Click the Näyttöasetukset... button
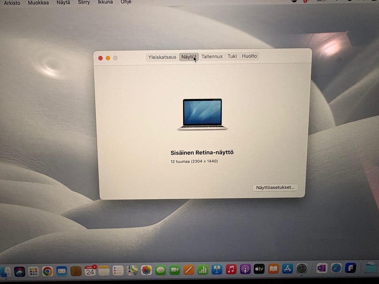Image resolution: width=379 pixels, height=284 pixels. coord(275,187)
